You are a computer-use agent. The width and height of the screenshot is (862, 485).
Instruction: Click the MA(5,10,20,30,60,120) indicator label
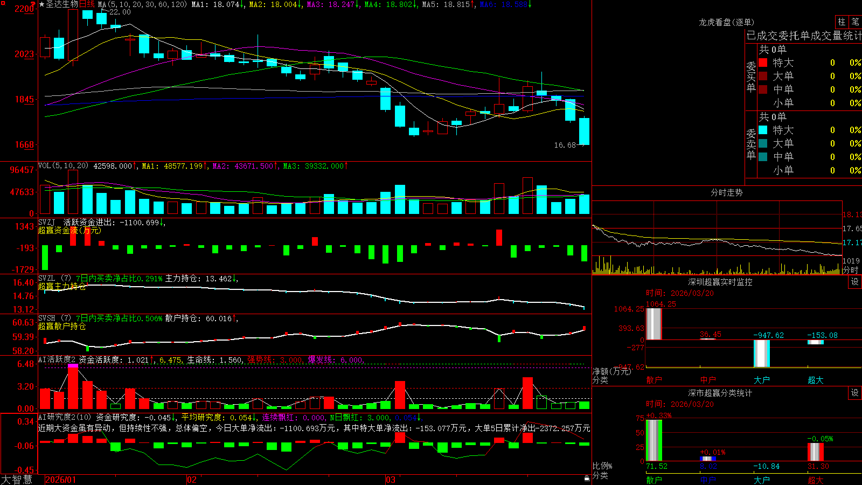[142, 4]
